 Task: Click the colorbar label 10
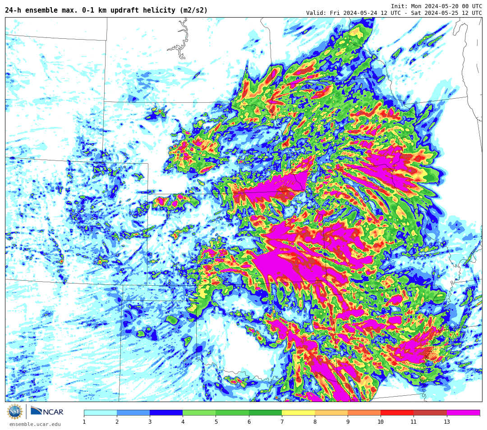click(x=381, y=421)
